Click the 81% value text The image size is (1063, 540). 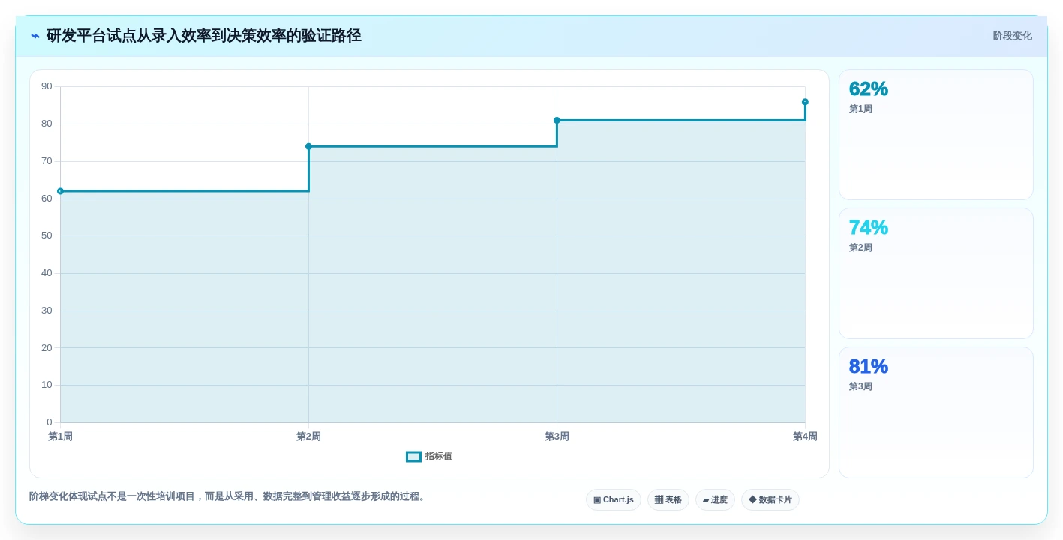[x=869, y=366]
